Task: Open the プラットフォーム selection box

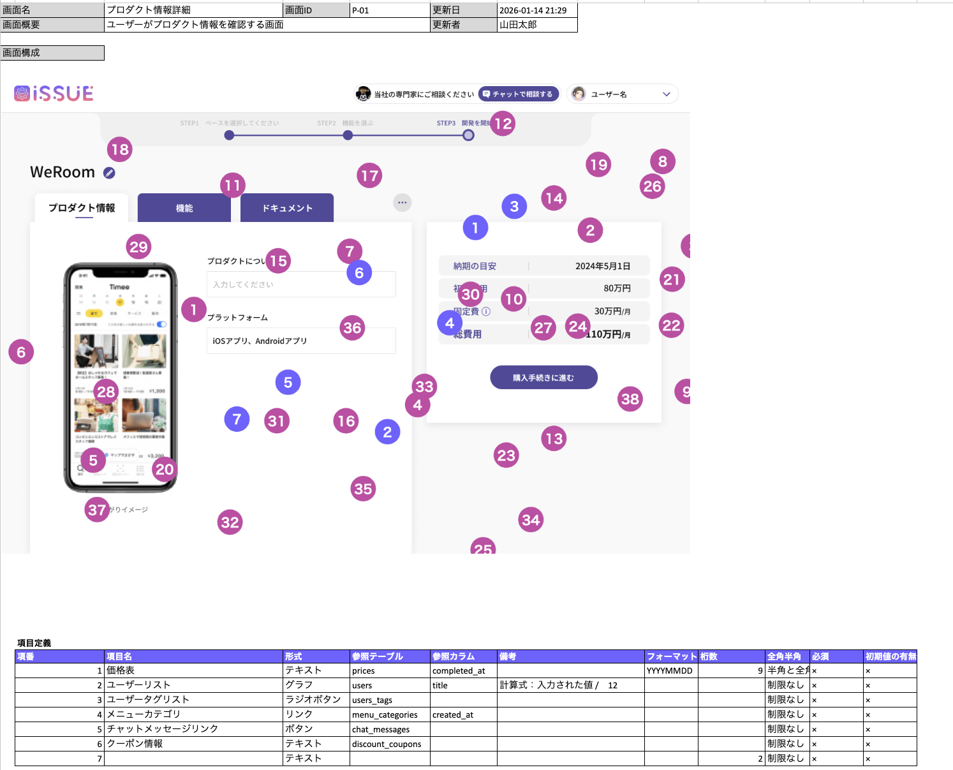Action: click(300, 341)
